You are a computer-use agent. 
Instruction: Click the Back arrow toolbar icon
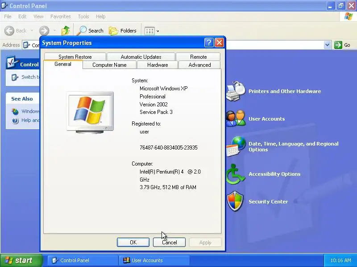click(x=9, y=31)
